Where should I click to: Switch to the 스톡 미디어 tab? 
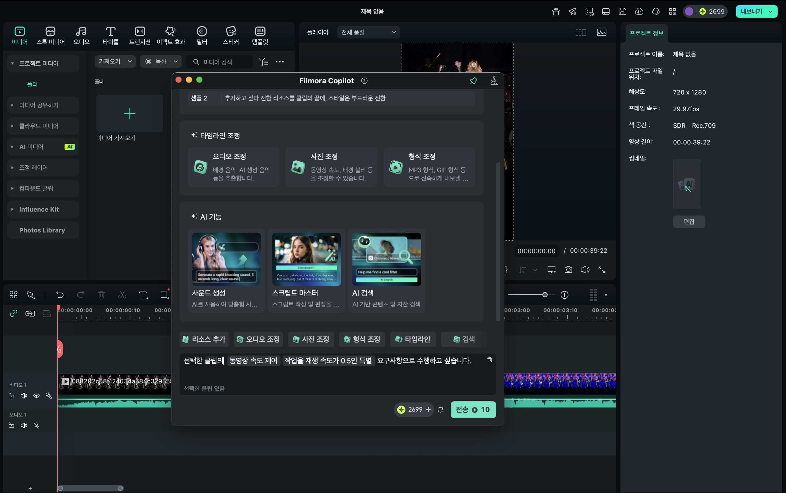tap(50, 36)
